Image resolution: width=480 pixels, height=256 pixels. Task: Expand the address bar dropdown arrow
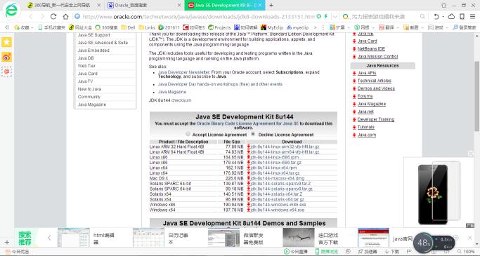coord(335,17)
